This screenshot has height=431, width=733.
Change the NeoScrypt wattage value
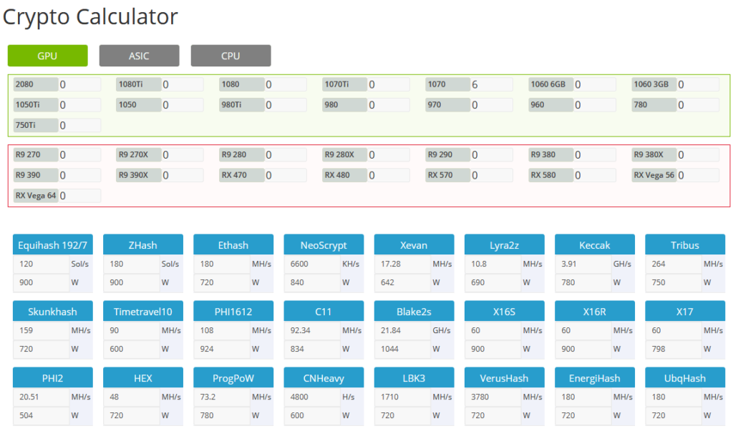[x=313, y=282]
